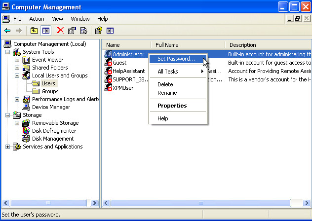
Task: Sort by the Full Name column header
Action: [188, 45]
